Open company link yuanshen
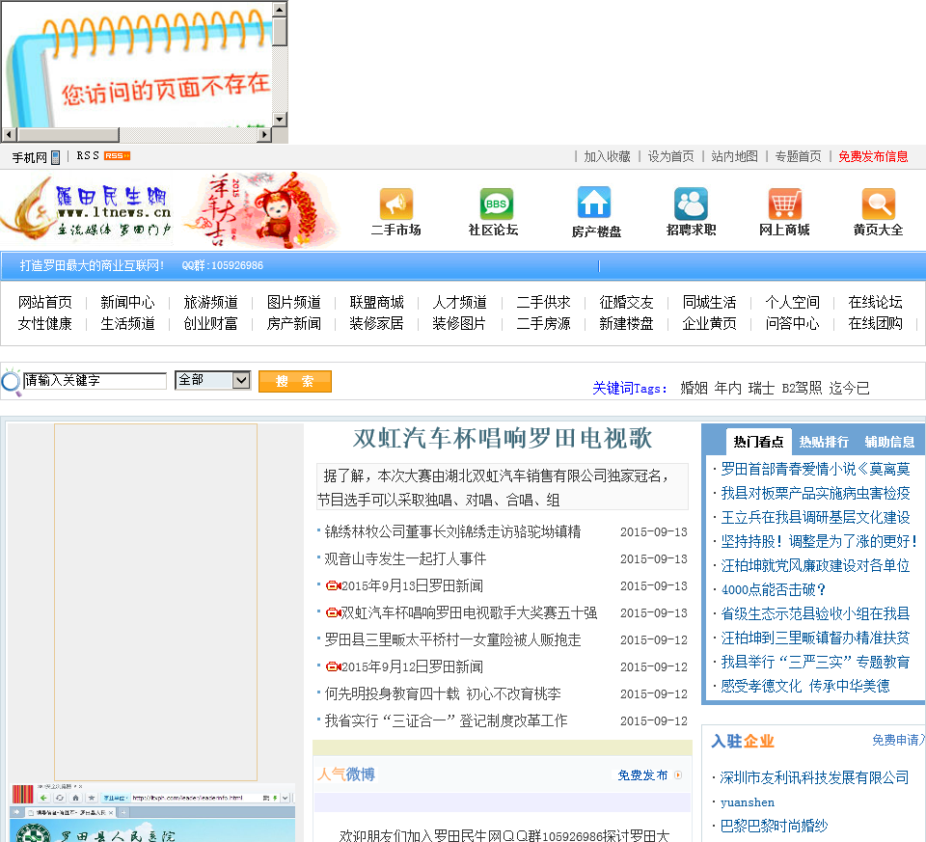Screen dimensions: 926x842 [x=747, y=802]
